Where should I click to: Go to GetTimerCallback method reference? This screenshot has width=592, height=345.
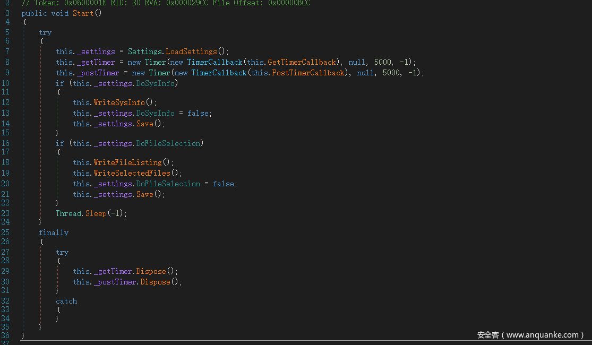[x=302, y=62]
